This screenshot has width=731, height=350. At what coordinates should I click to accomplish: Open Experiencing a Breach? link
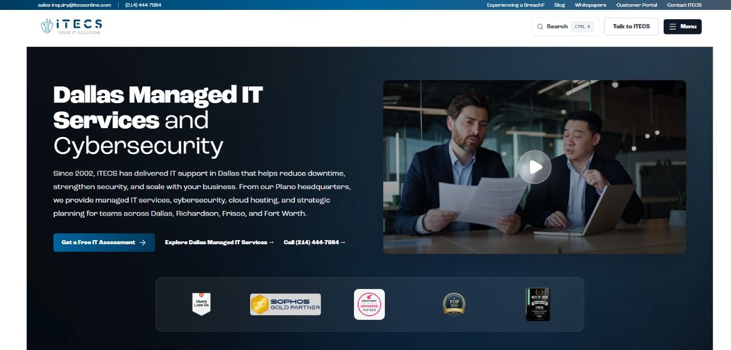(515, 5)
